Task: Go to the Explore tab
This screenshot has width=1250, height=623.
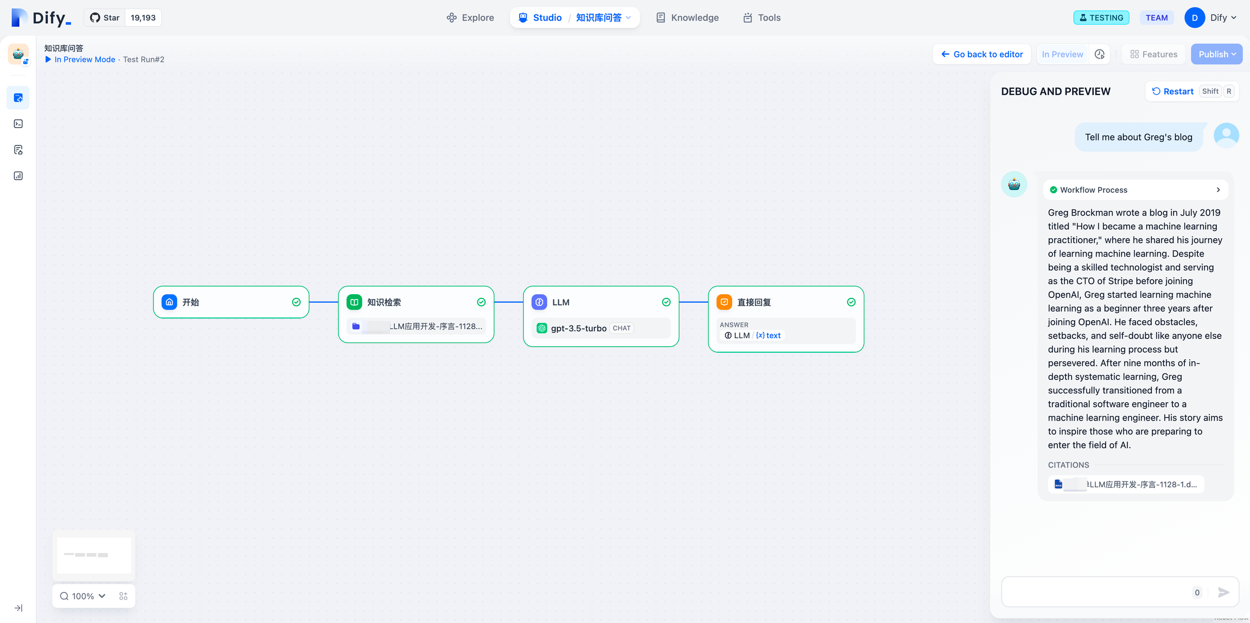Action: tap(470, 17)
